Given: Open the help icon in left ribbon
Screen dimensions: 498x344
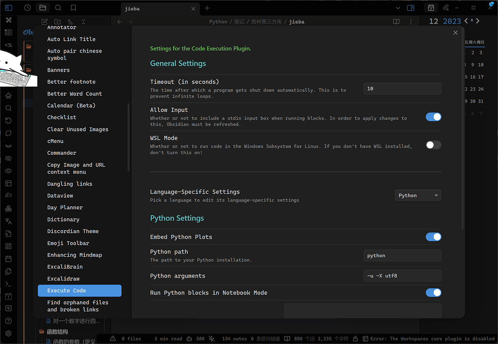Looking at the screenshot, I should [8, 321].
